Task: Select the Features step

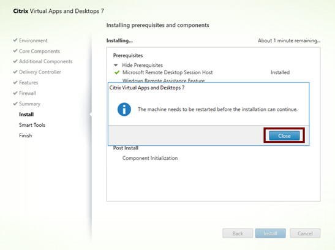Action: click(28, 83)
